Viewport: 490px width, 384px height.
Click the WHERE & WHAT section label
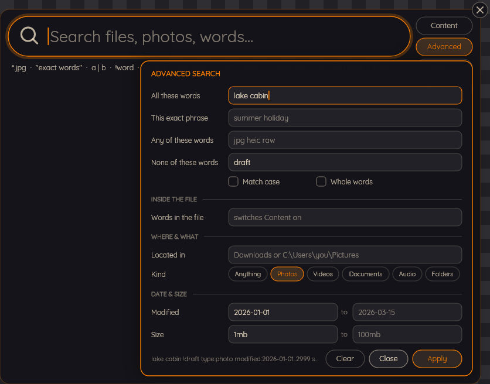tap(175, 237)
